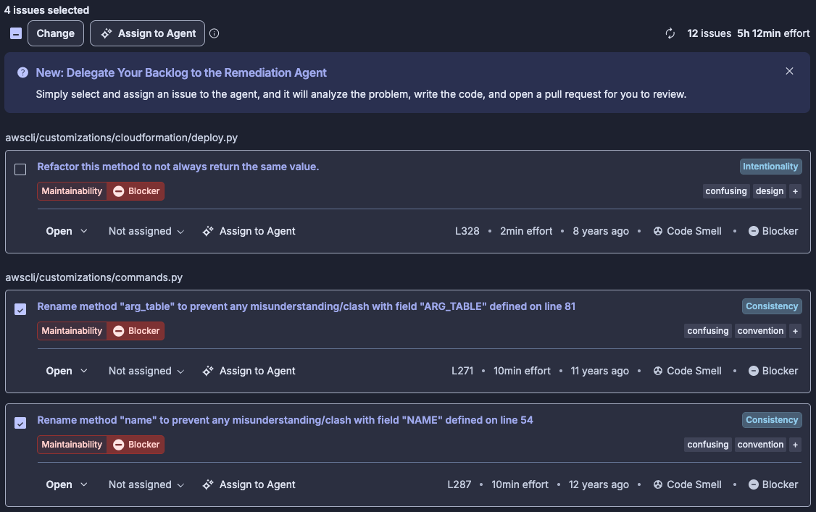Screen dimensions: 816x512
Task: Click the Blocker severity icon on L271 row
Action: [753, 371]
